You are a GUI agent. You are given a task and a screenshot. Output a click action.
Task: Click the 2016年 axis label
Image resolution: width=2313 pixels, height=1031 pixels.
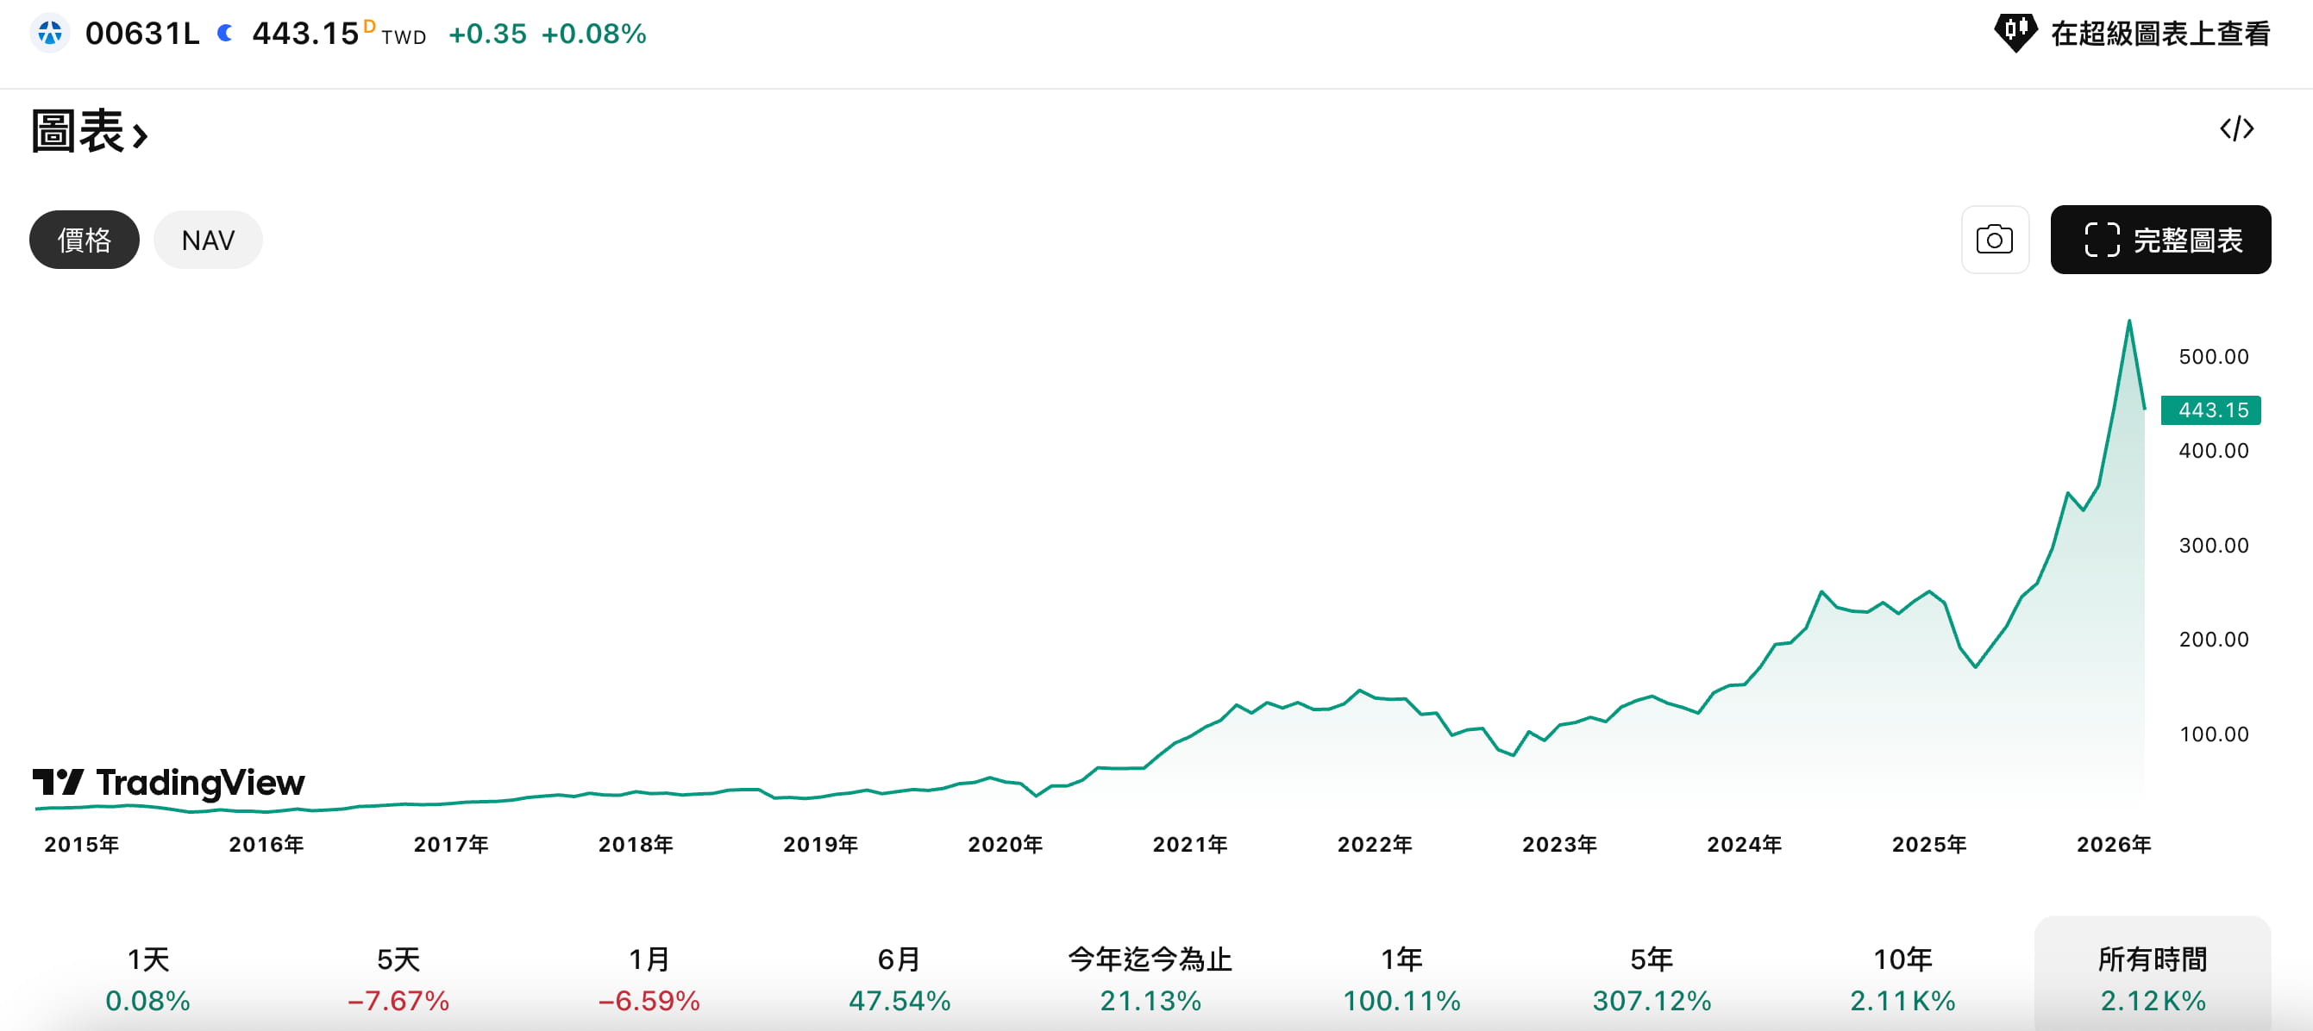[266, 844]
